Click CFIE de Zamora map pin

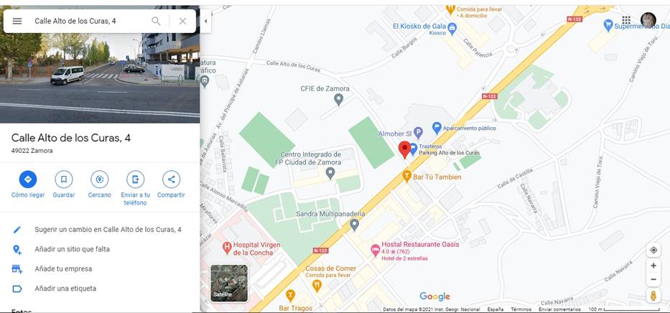click(338, 100)
